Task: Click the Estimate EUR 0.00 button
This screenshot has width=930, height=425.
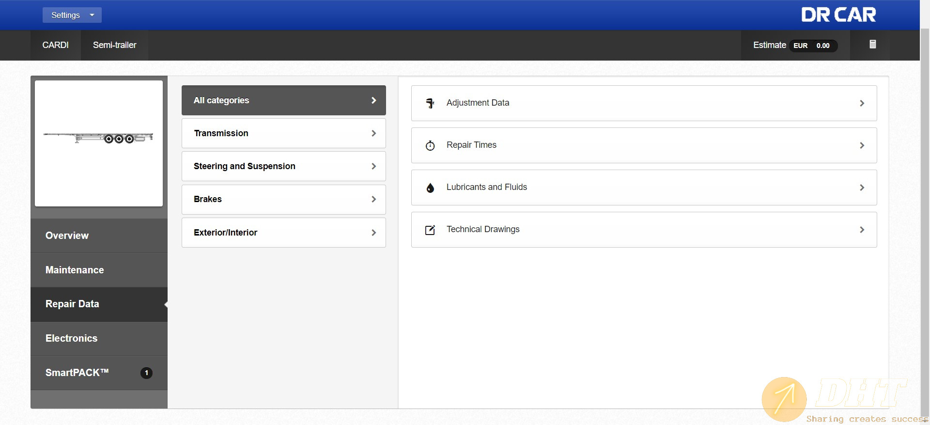Action: [794, 45]
